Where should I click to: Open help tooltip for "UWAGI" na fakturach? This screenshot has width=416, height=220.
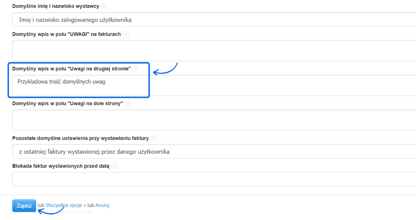click(x=126, y=34)
